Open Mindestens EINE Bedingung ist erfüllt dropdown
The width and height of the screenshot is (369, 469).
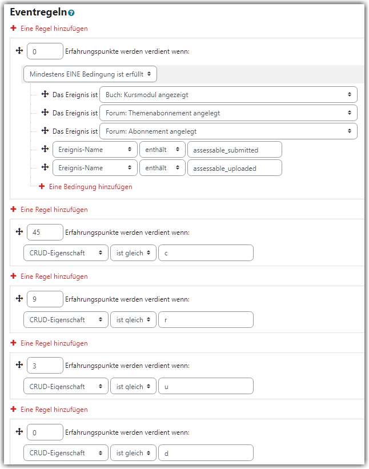tap(90, 74)
